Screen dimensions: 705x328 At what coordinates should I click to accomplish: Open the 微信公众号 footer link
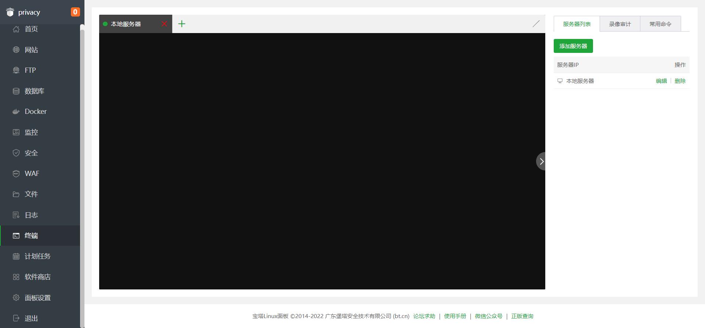[488, 316]
